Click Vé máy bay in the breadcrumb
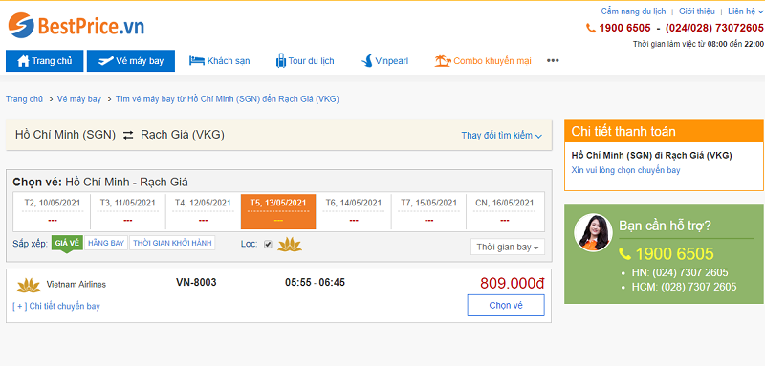This screenshot has height=366, width=765. (79, 99)
